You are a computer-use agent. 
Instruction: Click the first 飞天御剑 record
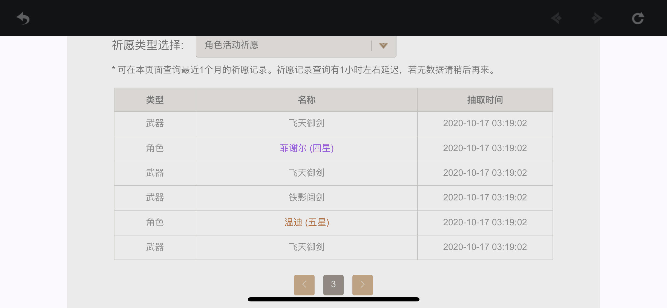[307, 123]
